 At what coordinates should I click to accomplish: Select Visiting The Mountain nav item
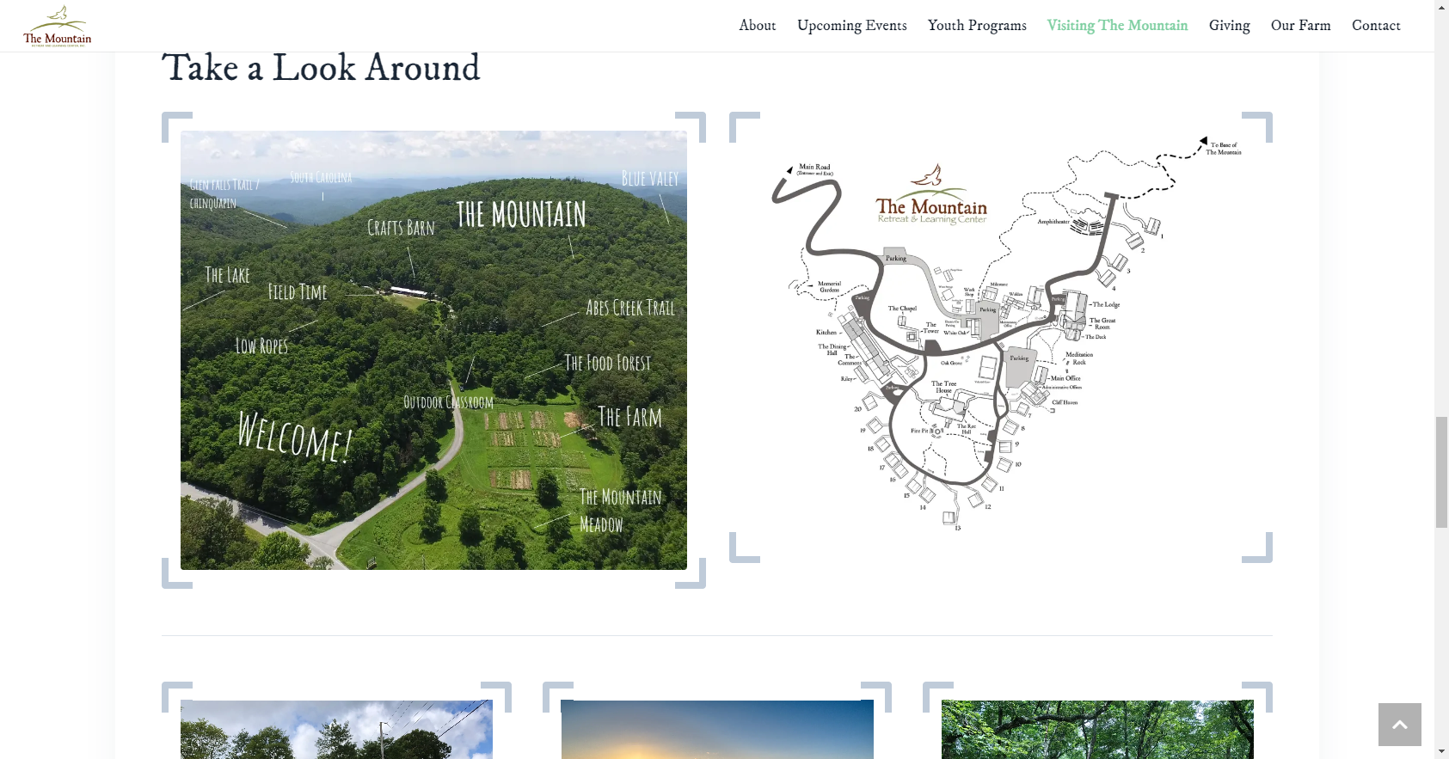click(x=1117, y=26)
